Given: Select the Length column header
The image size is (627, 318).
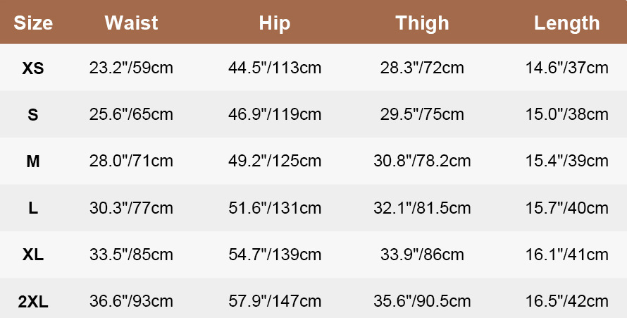Looking at the screenshot, I should 566,24.
